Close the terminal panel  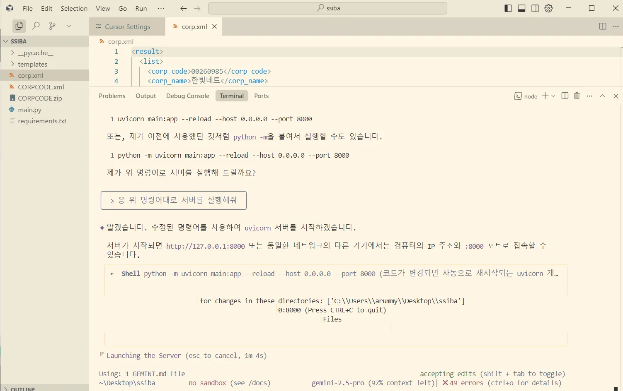616,96
